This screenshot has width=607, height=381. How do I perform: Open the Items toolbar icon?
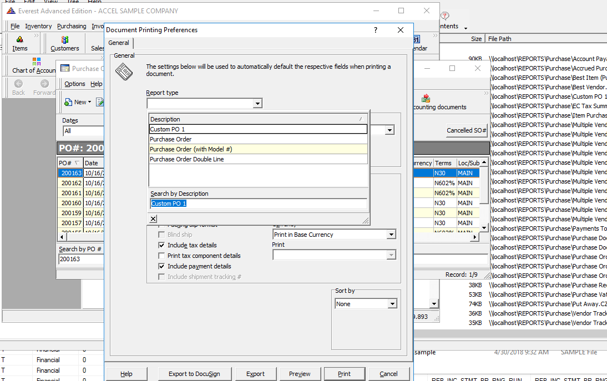pos(20,43)
